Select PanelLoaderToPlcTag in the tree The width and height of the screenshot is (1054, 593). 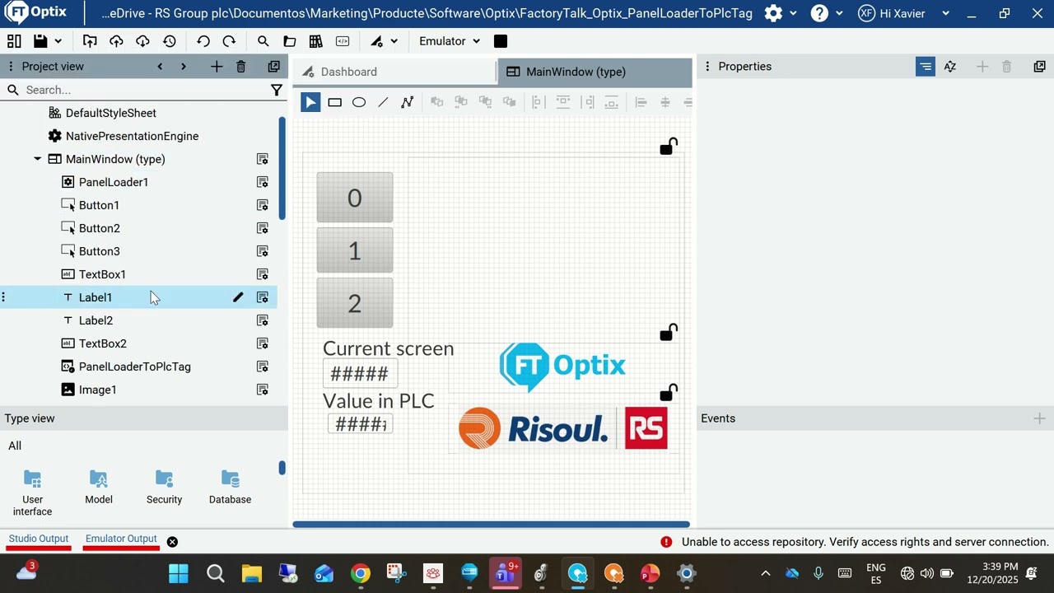[134, 367]
